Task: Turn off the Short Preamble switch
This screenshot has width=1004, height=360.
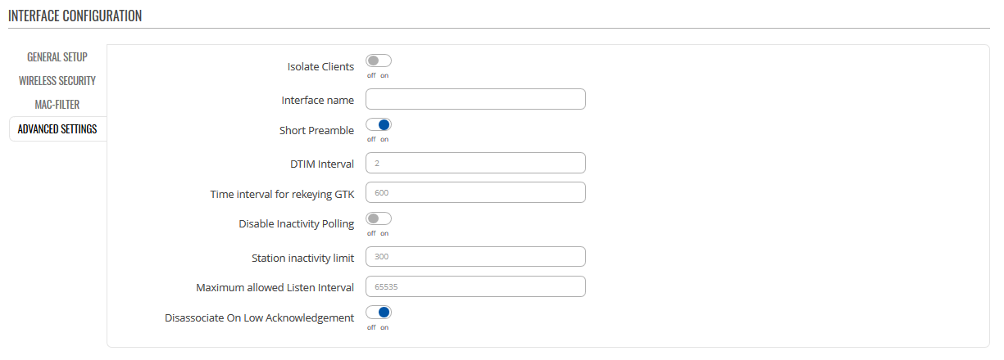Action: pos(379,125)
